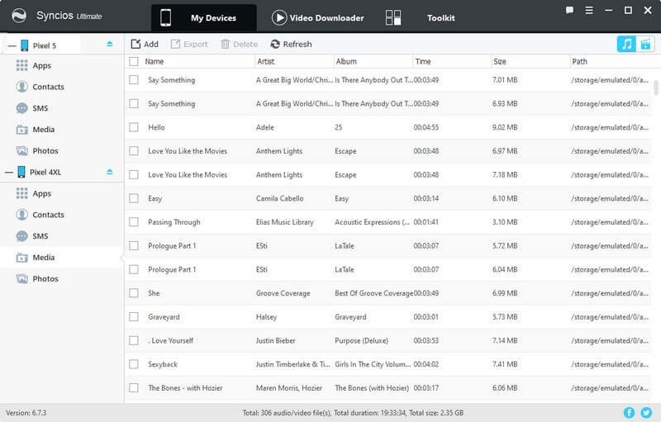Open Contacts under Pixel 5
661x422 pixels.
pos(49,87)
